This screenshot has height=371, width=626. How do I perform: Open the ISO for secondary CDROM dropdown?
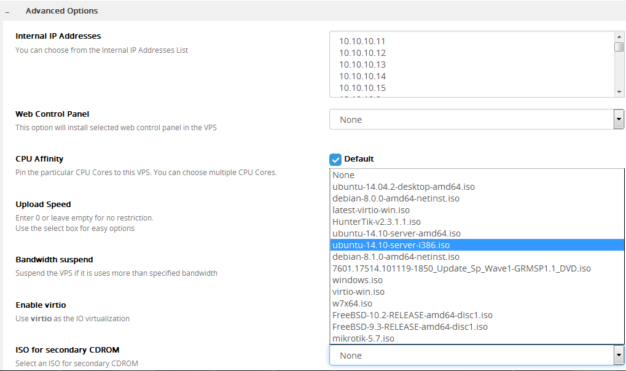tap(476, 356)
